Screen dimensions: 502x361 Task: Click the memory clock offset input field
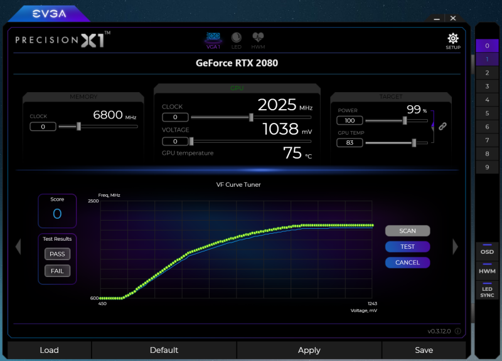coord(43,127)
